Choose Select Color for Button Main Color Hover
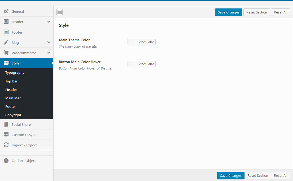This screenshot has width=293, height=181. point(146,64)
